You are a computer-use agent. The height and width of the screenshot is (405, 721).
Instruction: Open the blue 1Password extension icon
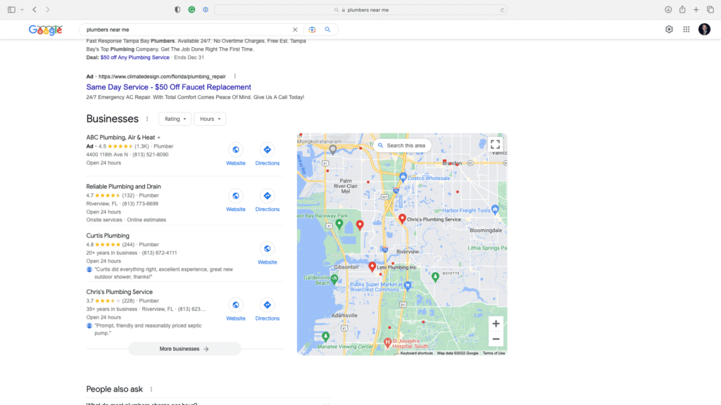tap(206, 10)
